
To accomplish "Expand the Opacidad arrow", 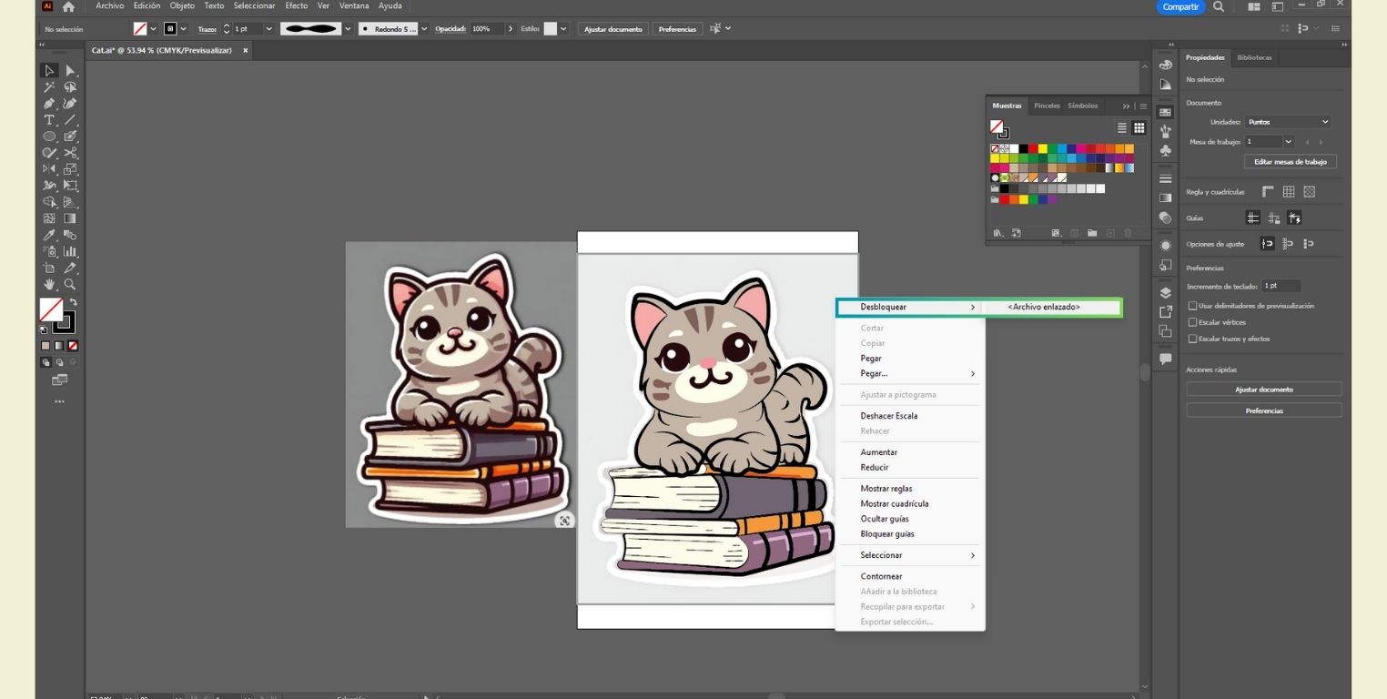I will tap(510, 29).
